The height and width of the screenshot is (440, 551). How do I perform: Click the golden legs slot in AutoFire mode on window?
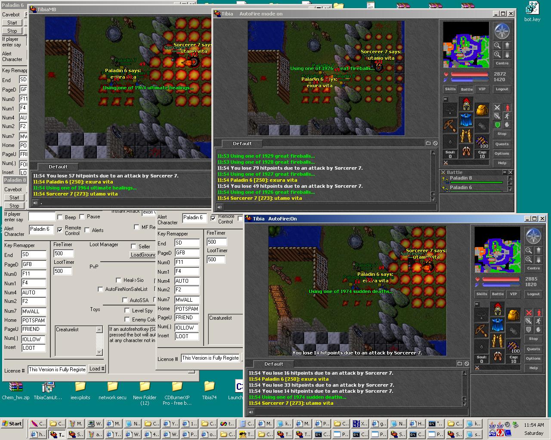click(466, 136)
